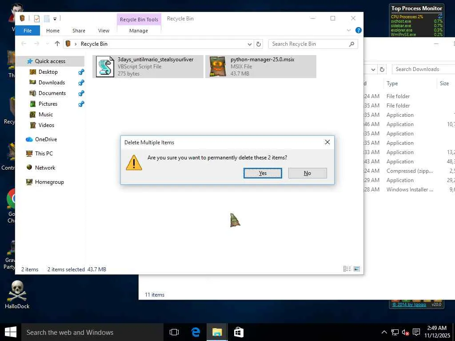Click the New folder quick access toolbar icon

click(47, 19)
